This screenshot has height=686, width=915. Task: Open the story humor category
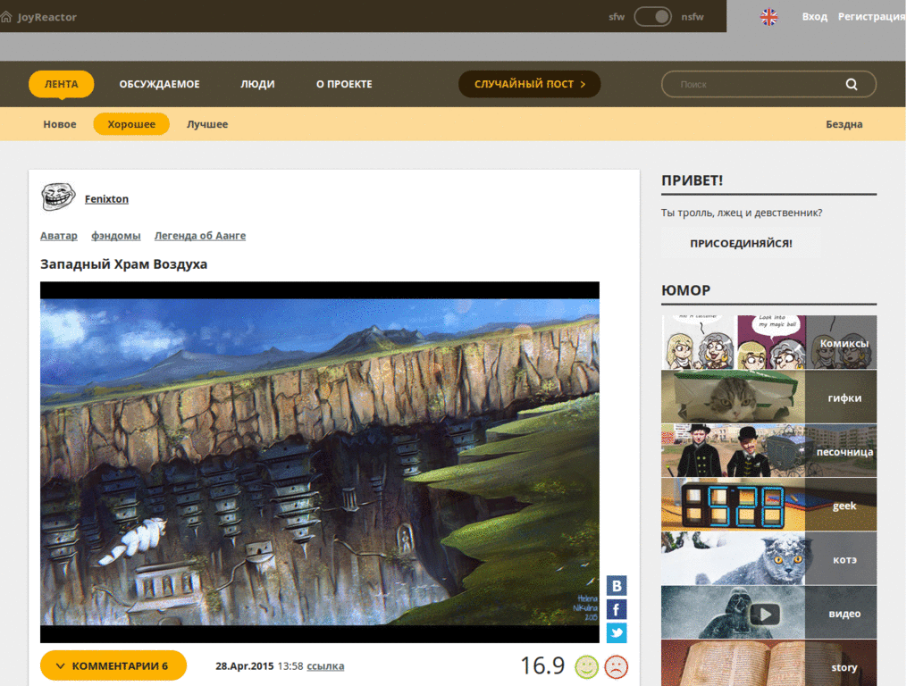point(768,664)
